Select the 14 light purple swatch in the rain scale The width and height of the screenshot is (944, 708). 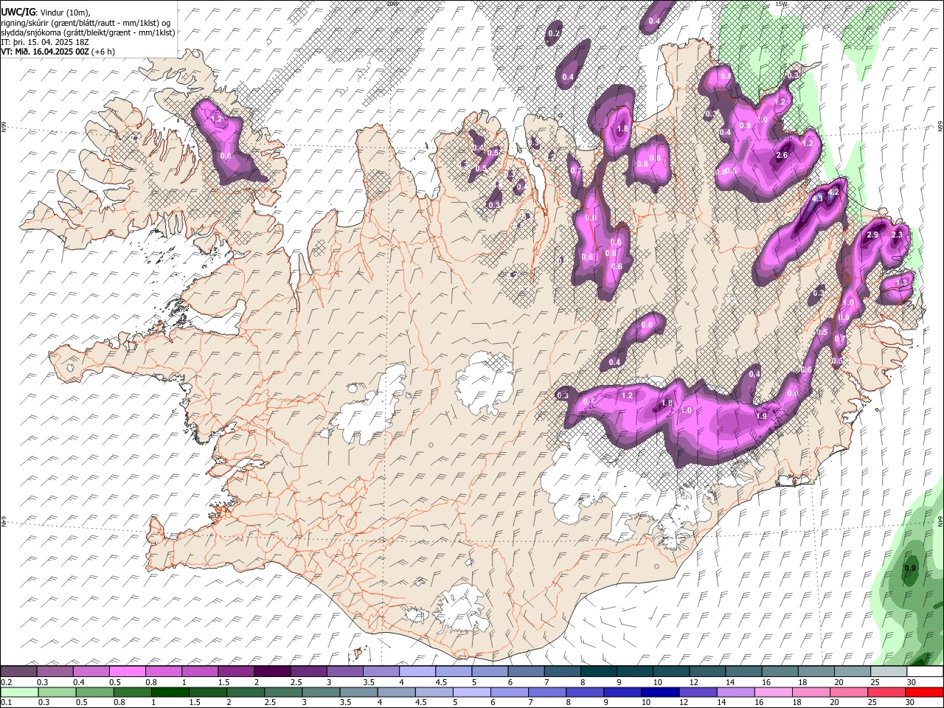[736, 693]
